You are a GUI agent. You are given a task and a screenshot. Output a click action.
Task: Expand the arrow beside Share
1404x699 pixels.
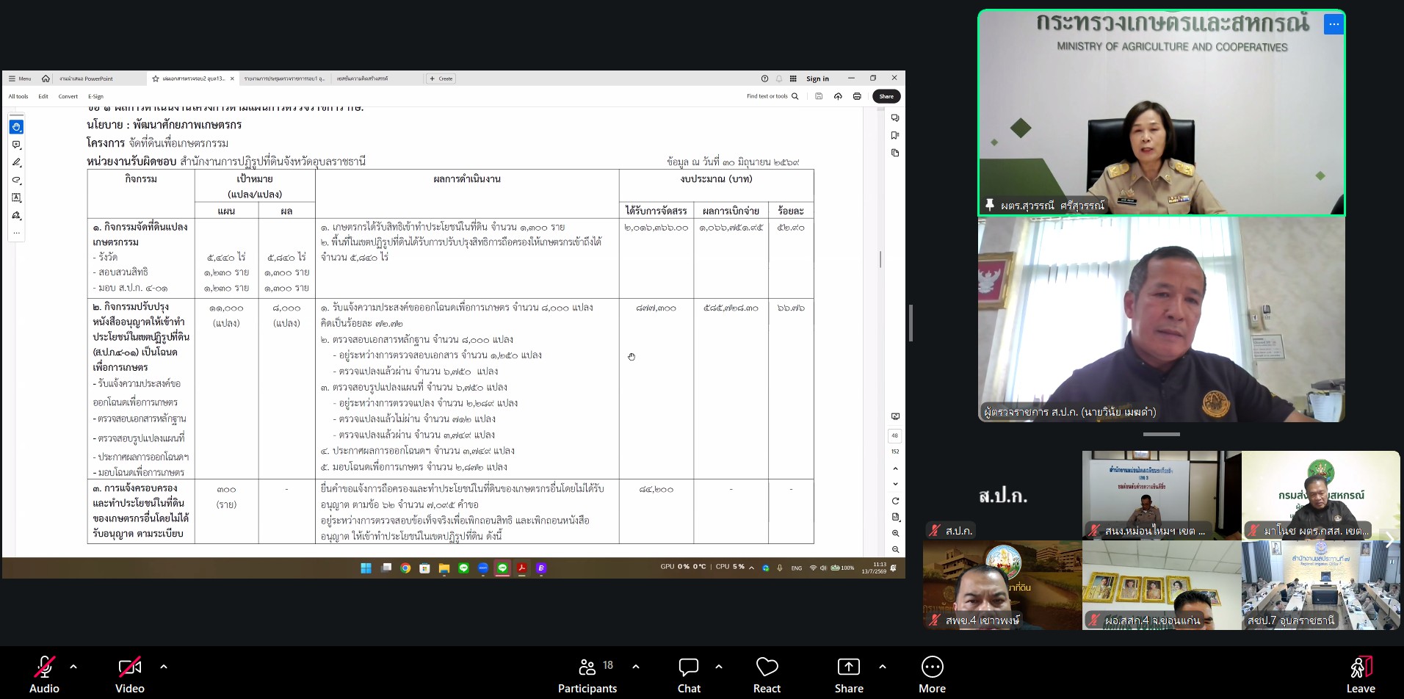[883, 667]
